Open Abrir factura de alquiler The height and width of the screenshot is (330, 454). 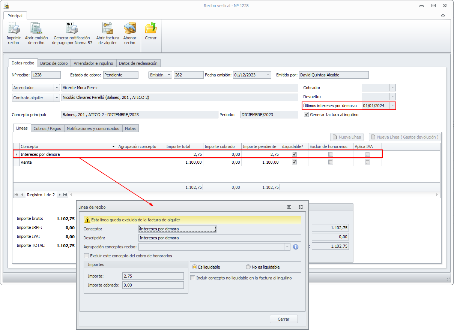[108, 28]
